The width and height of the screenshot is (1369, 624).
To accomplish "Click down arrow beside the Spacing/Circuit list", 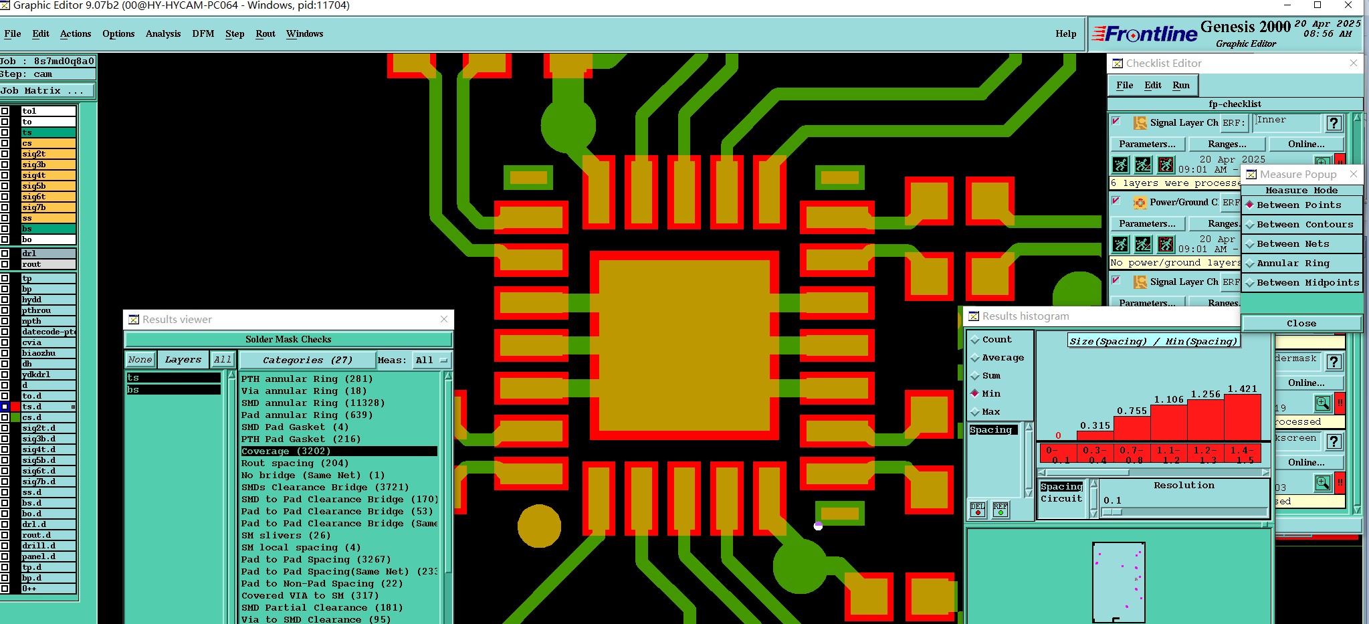I will click(x=1093, y=514).
